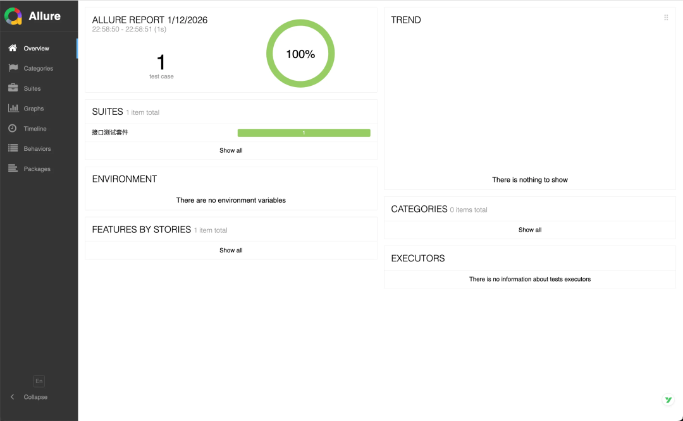
Task: Click the '0 items total' count label
Action: [468, 210]
